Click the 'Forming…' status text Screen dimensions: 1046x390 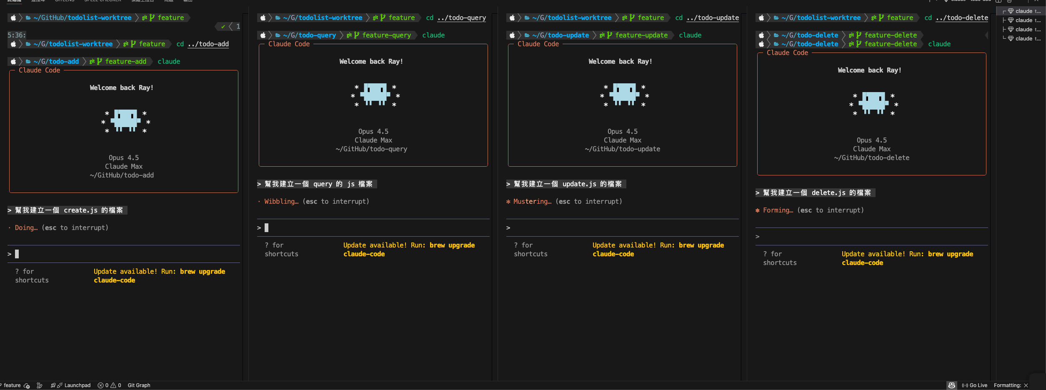click(x=778, y=210)
